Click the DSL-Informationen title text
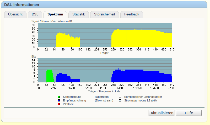This screenshot has width=210, height=125. [x=21, y=5]
